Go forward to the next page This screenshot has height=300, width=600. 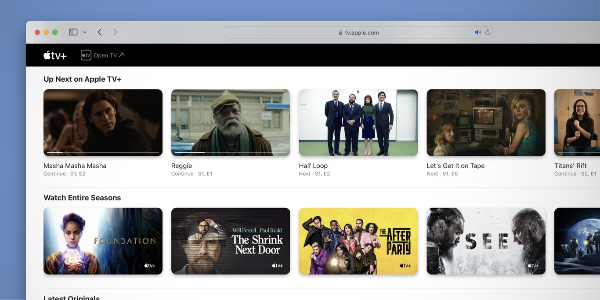[115, 32]
